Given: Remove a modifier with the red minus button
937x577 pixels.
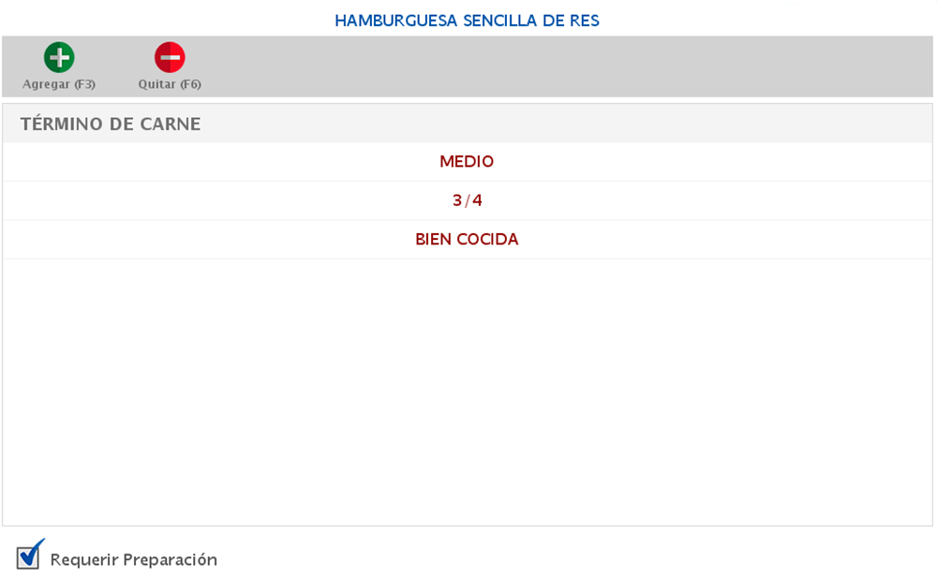Looking at the screenshot, I should point(170,58).
